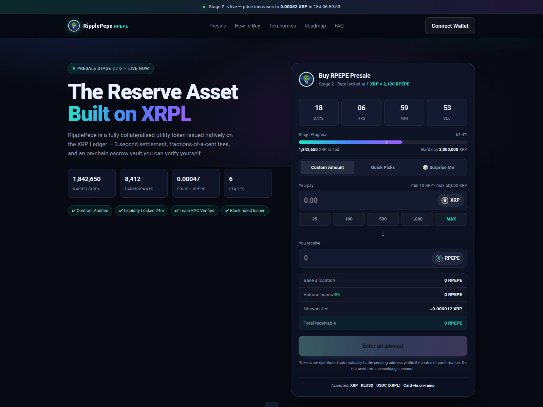Click the 0.00047 Price / RPEPE stat card
This screenshot has height=407, width=543.
click(x=196, y=183)
